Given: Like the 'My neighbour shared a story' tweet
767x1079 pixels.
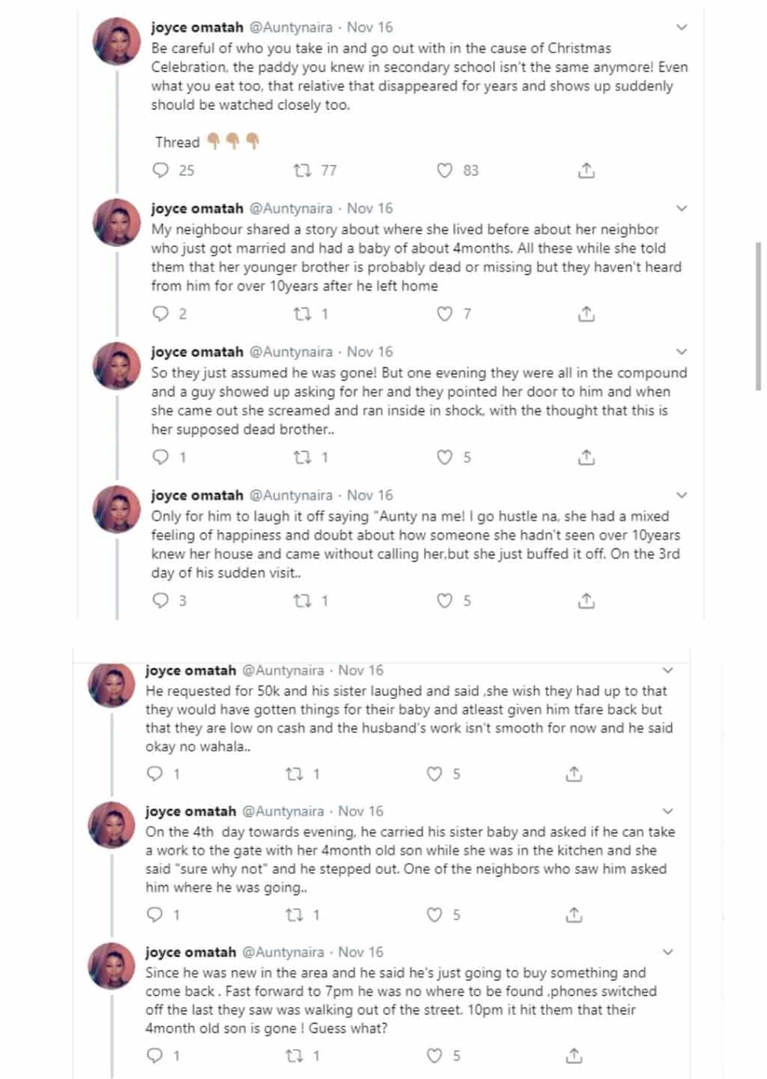Looking at the screenshot, I should tap(445, 314).
